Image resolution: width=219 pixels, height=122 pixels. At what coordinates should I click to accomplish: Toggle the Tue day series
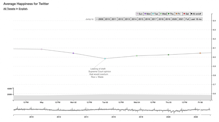(x=155, y=14)
